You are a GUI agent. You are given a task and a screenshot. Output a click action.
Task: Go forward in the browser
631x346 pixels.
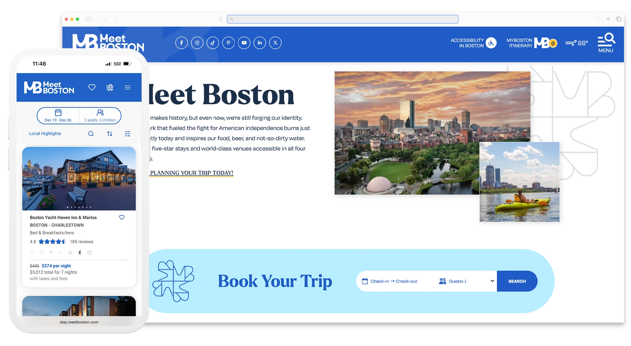pyautogui.click(x=115, y=19)
